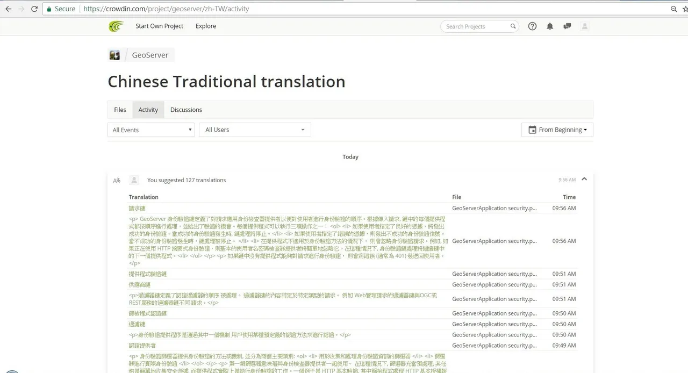Open the Crowdin logo home link

(x=116, y=26)
